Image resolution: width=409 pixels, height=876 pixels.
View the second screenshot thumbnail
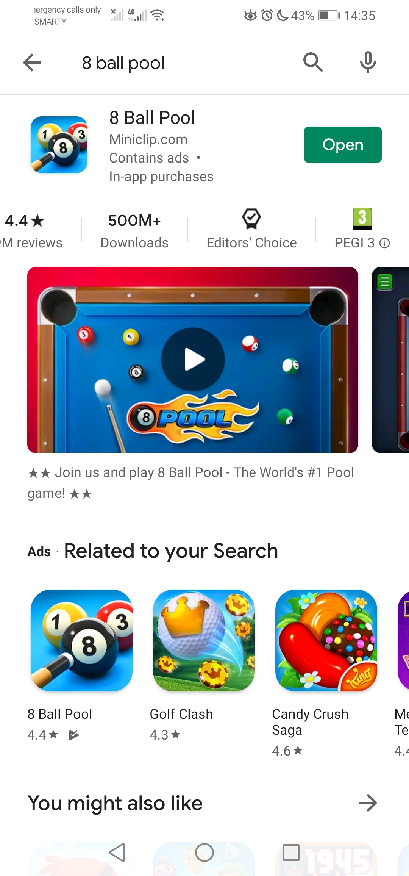tap(390, 360)
